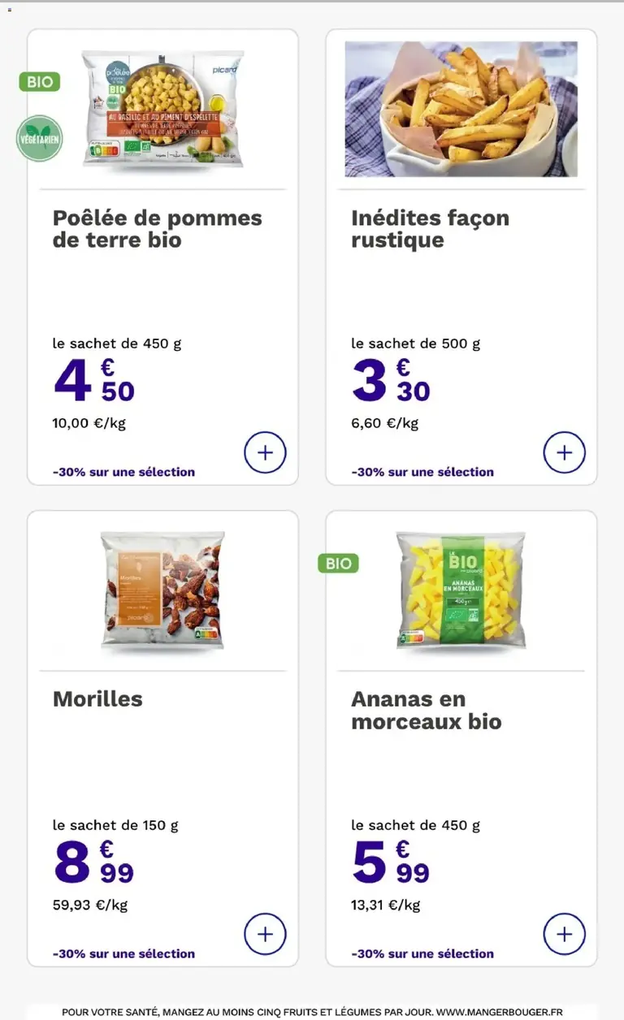
Task: Click -30% sur une sélection under Inédites
Action: pyautogui.click(x=422, y=472)
